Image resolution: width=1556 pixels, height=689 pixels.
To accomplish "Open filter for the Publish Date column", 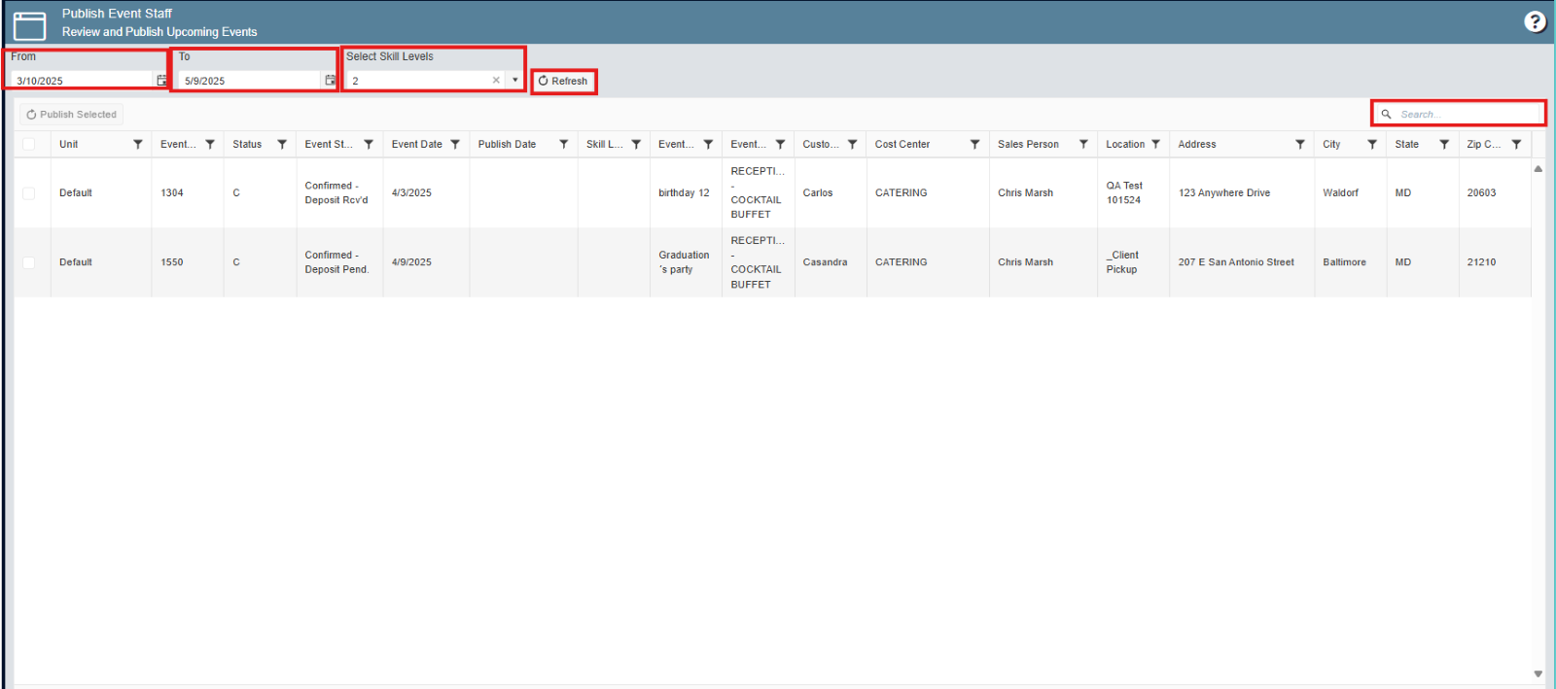I will pos(564,144).
